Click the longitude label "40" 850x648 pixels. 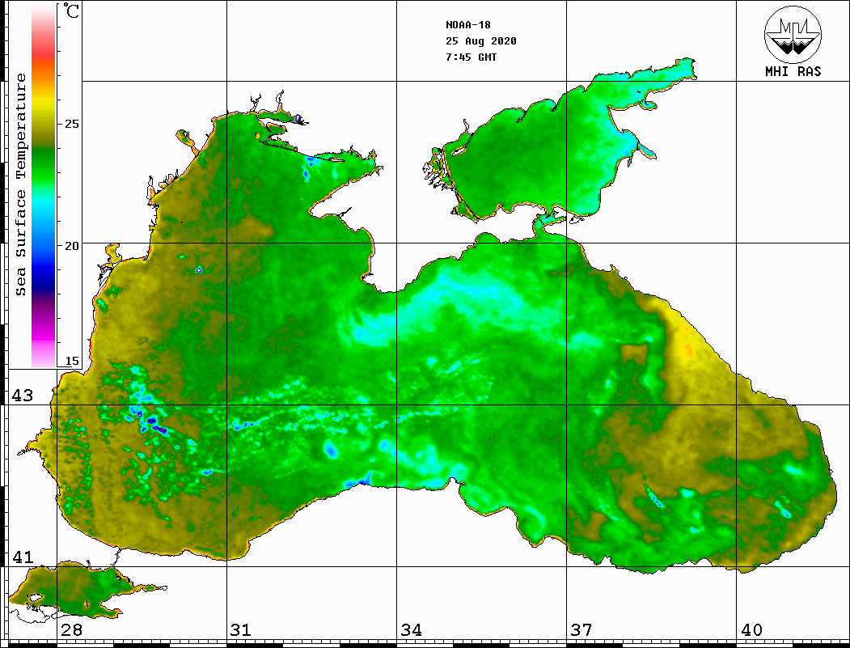click(x=751, y=629)
